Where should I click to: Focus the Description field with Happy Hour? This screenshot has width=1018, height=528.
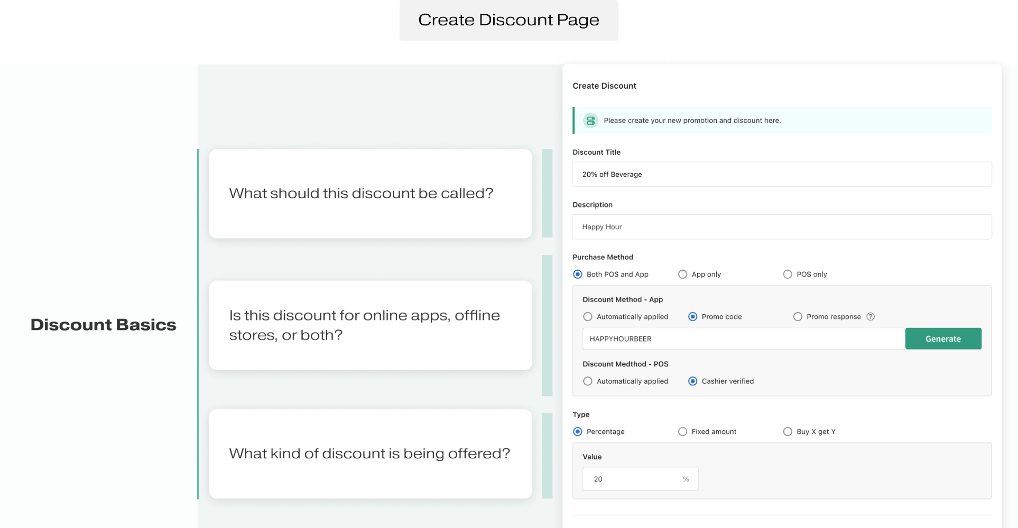point(781,227)
